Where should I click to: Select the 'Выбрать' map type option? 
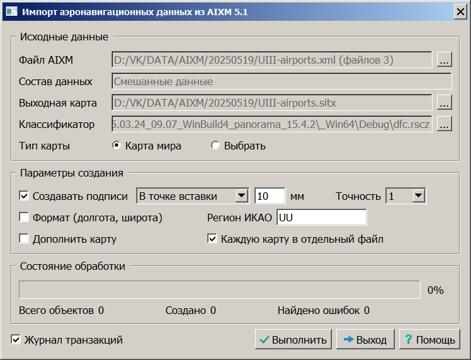pyautogui.click(x=215, y=146)
